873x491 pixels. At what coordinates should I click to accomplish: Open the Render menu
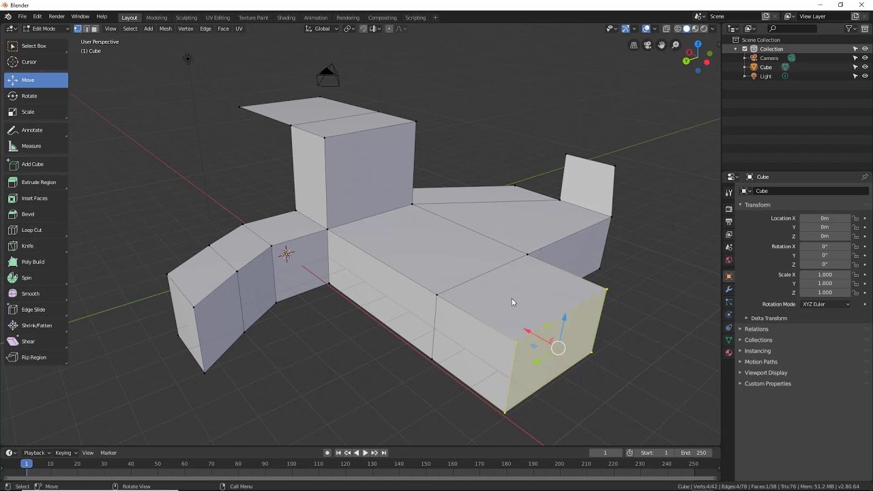point(57,16)
